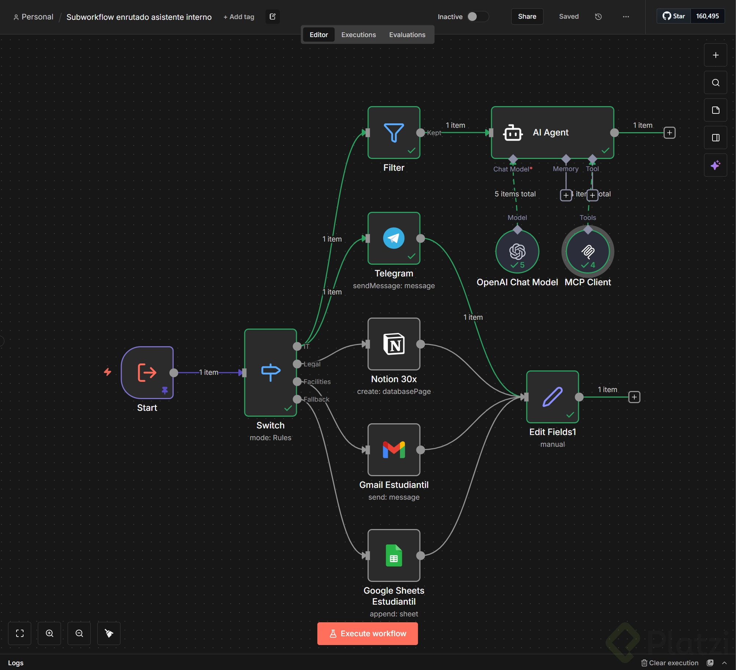The width and height of the screenshot is (736, 670).
Task: Toggle the right side panel icon
Action: [715, 138]
